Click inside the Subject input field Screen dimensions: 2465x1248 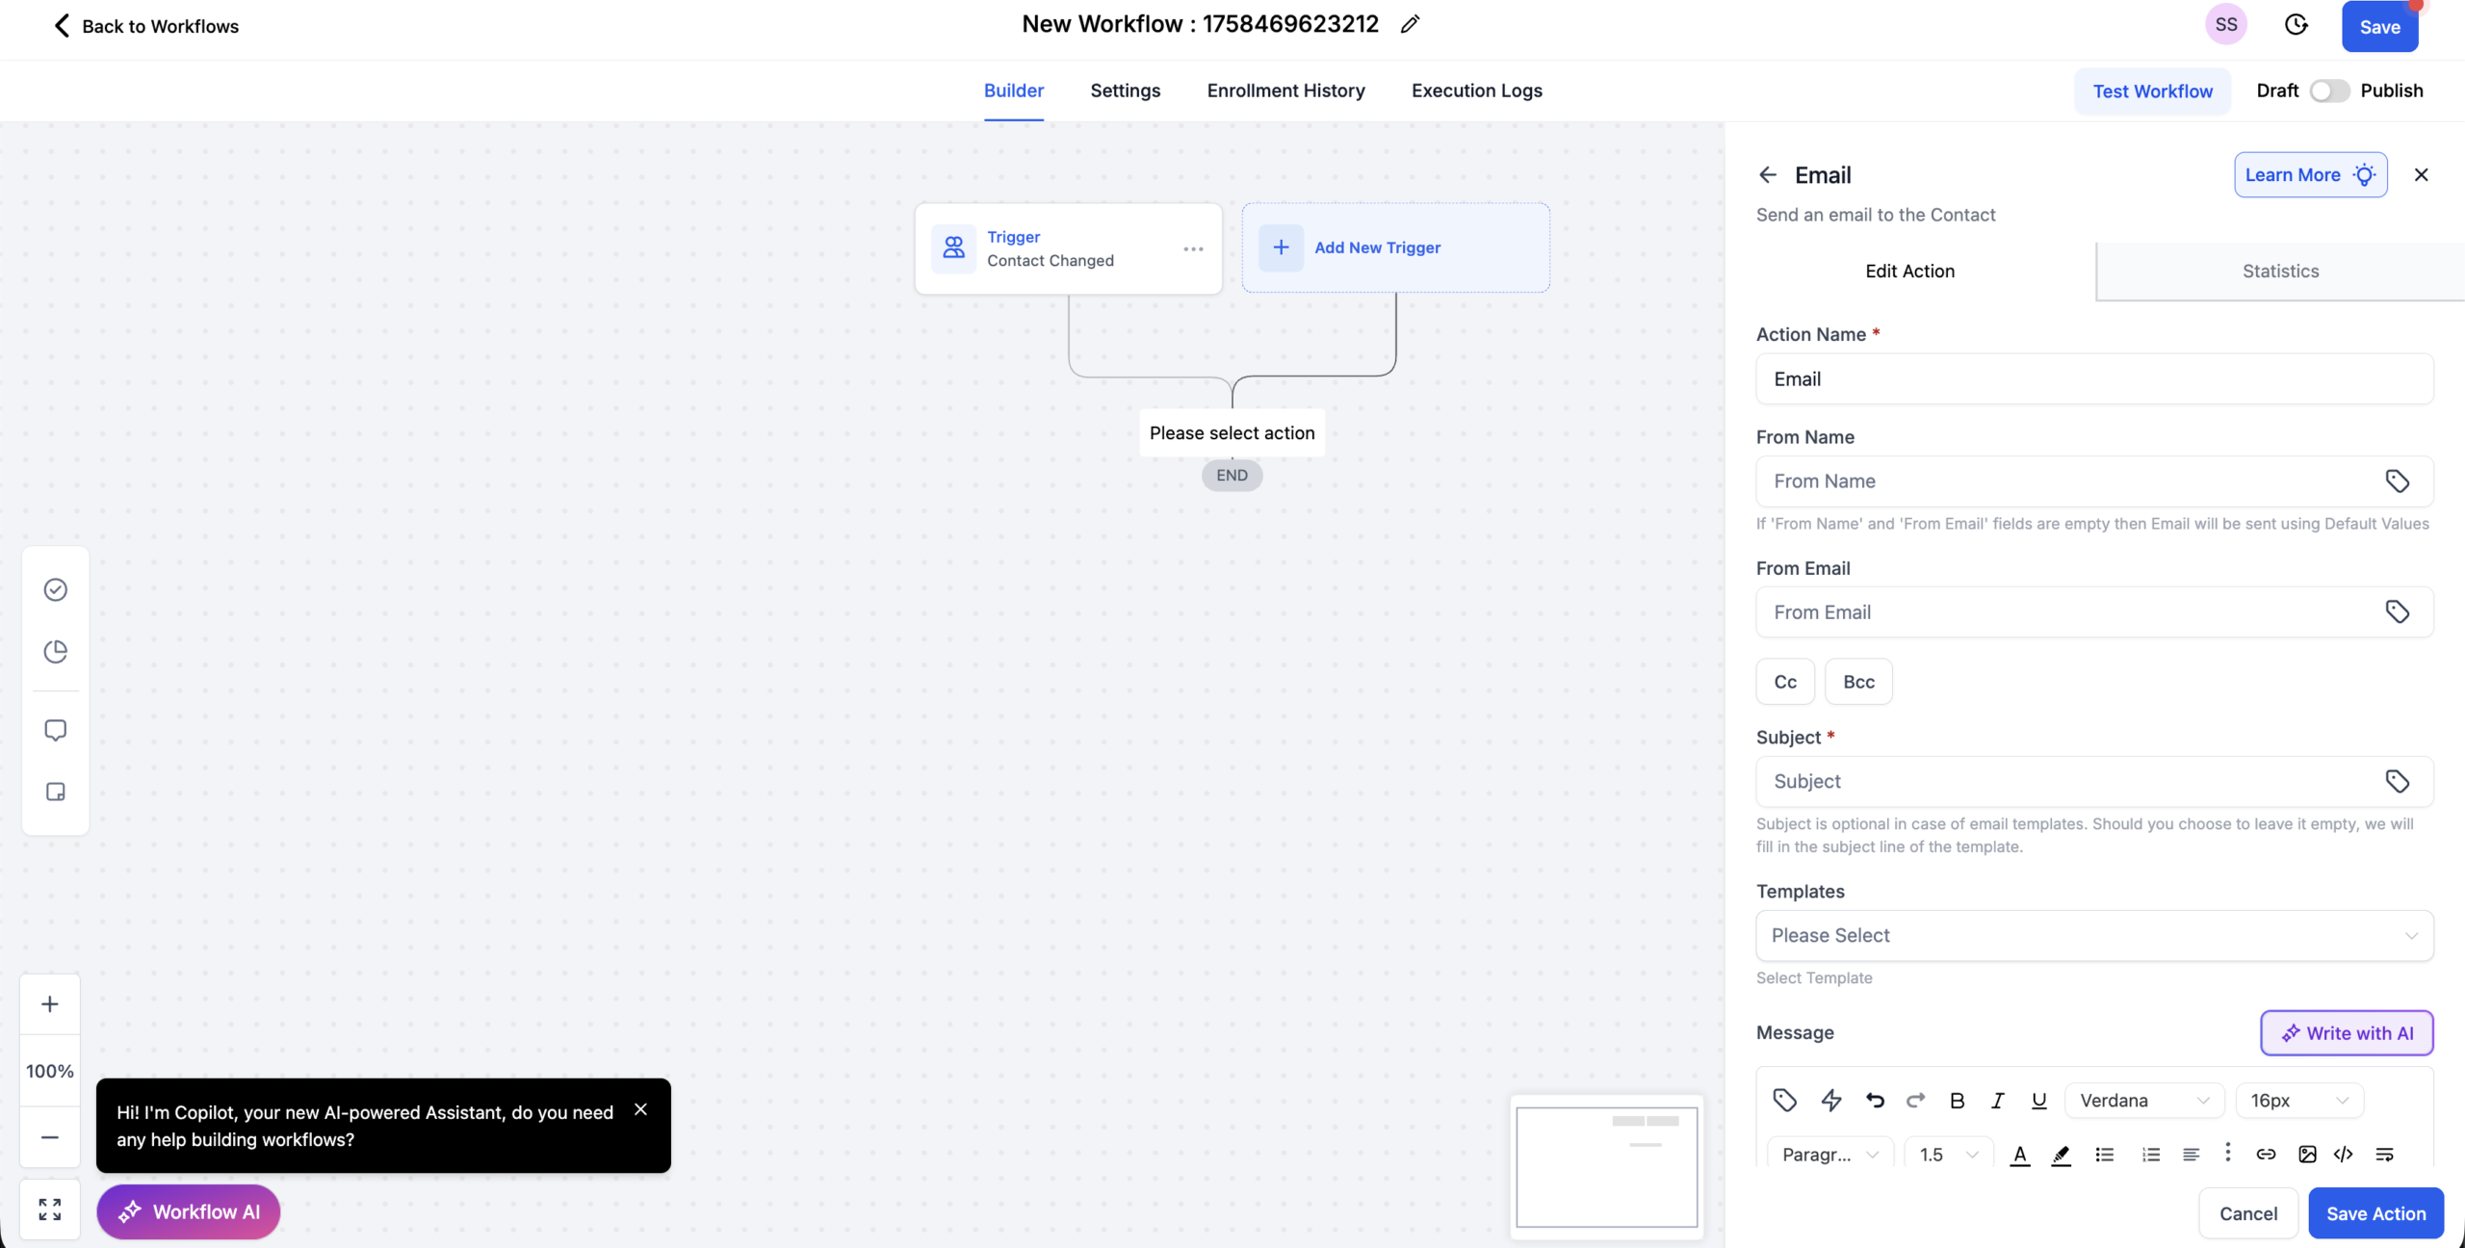tap(2022, 781)
